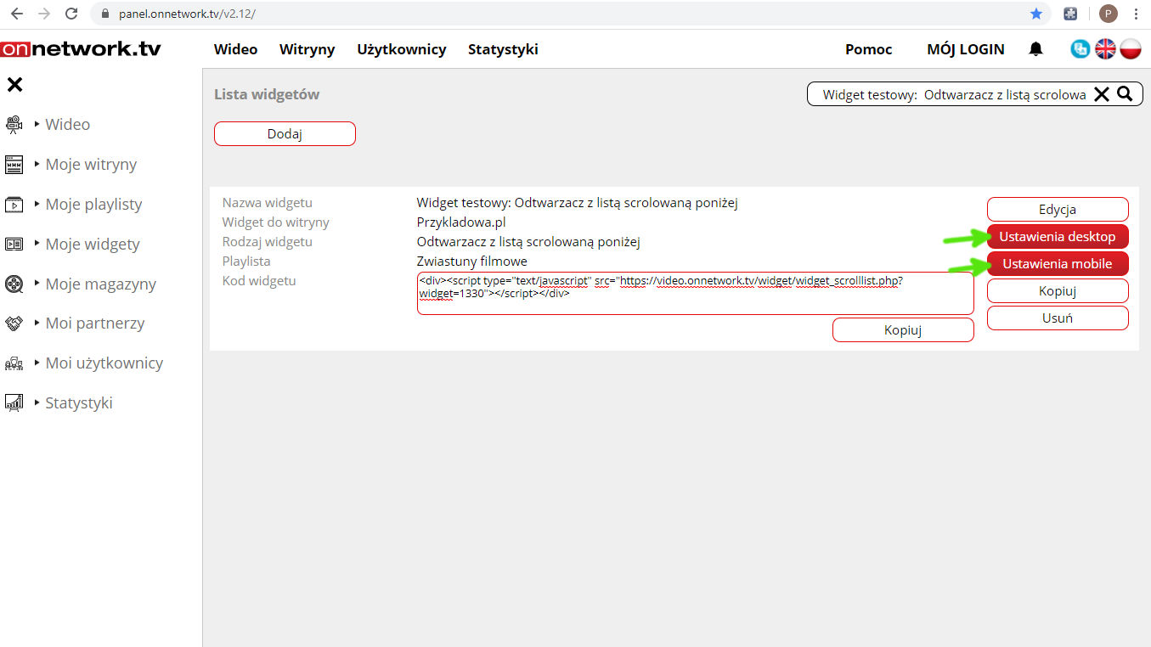
Task: Open notifications bell icon
Action: tap(1035, 49)
